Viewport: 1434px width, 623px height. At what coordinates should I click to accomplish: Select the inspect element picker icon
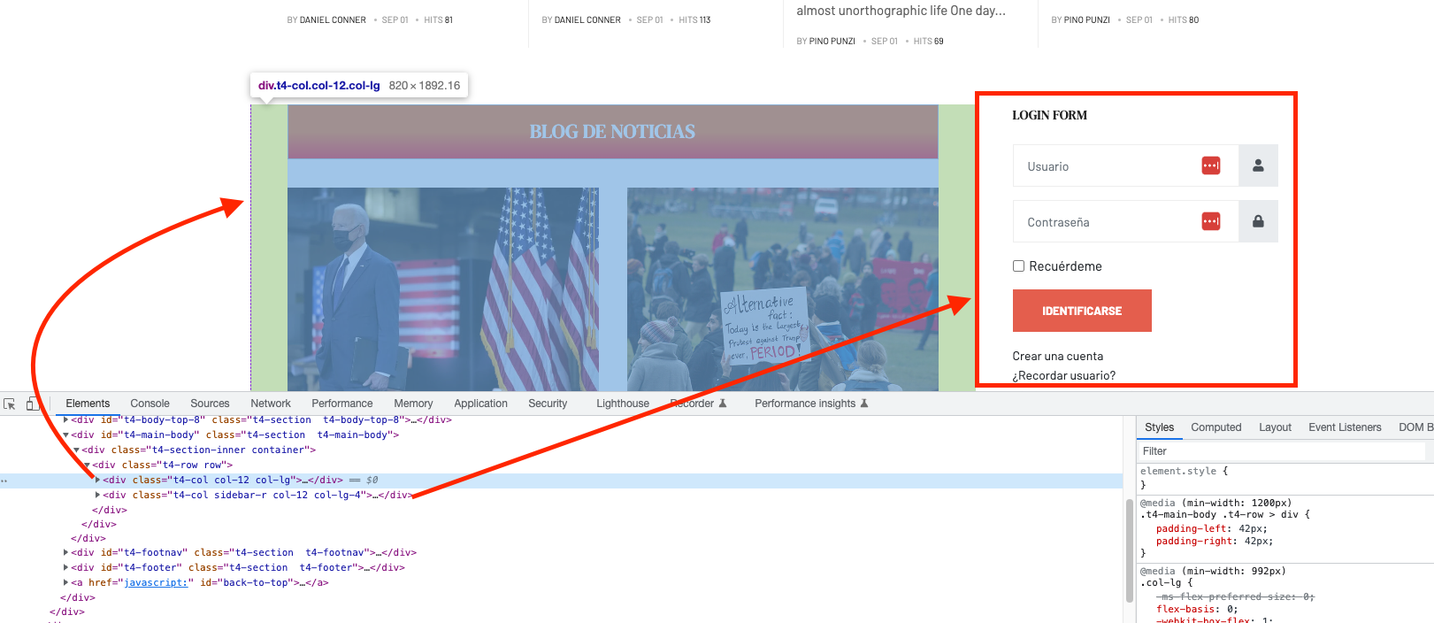pyautogui.click(x=10, y=404)
